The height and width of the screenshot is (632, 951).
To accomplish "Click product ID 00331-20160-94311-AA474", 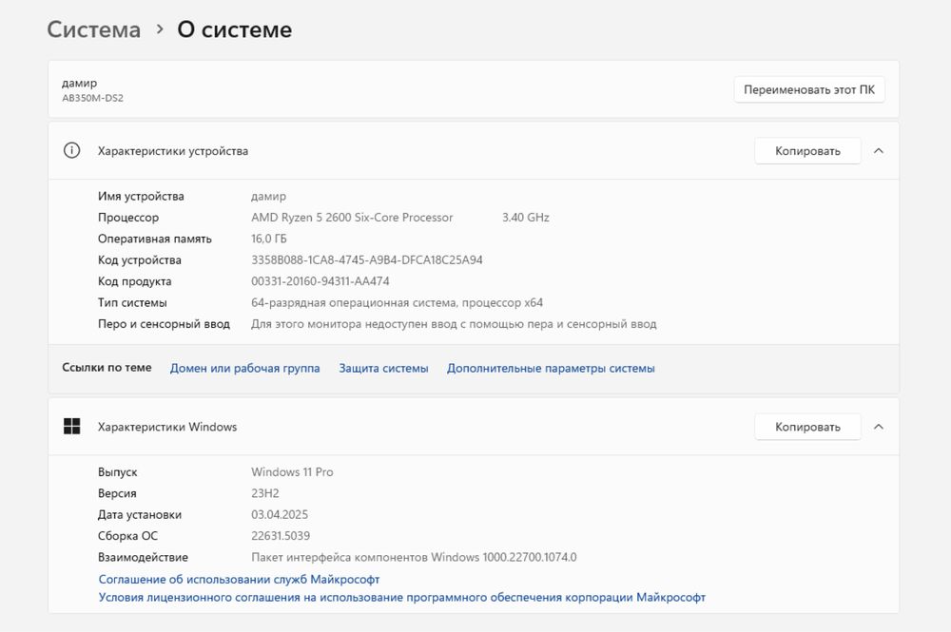I will pyautogui.click(x=320, y=281).
